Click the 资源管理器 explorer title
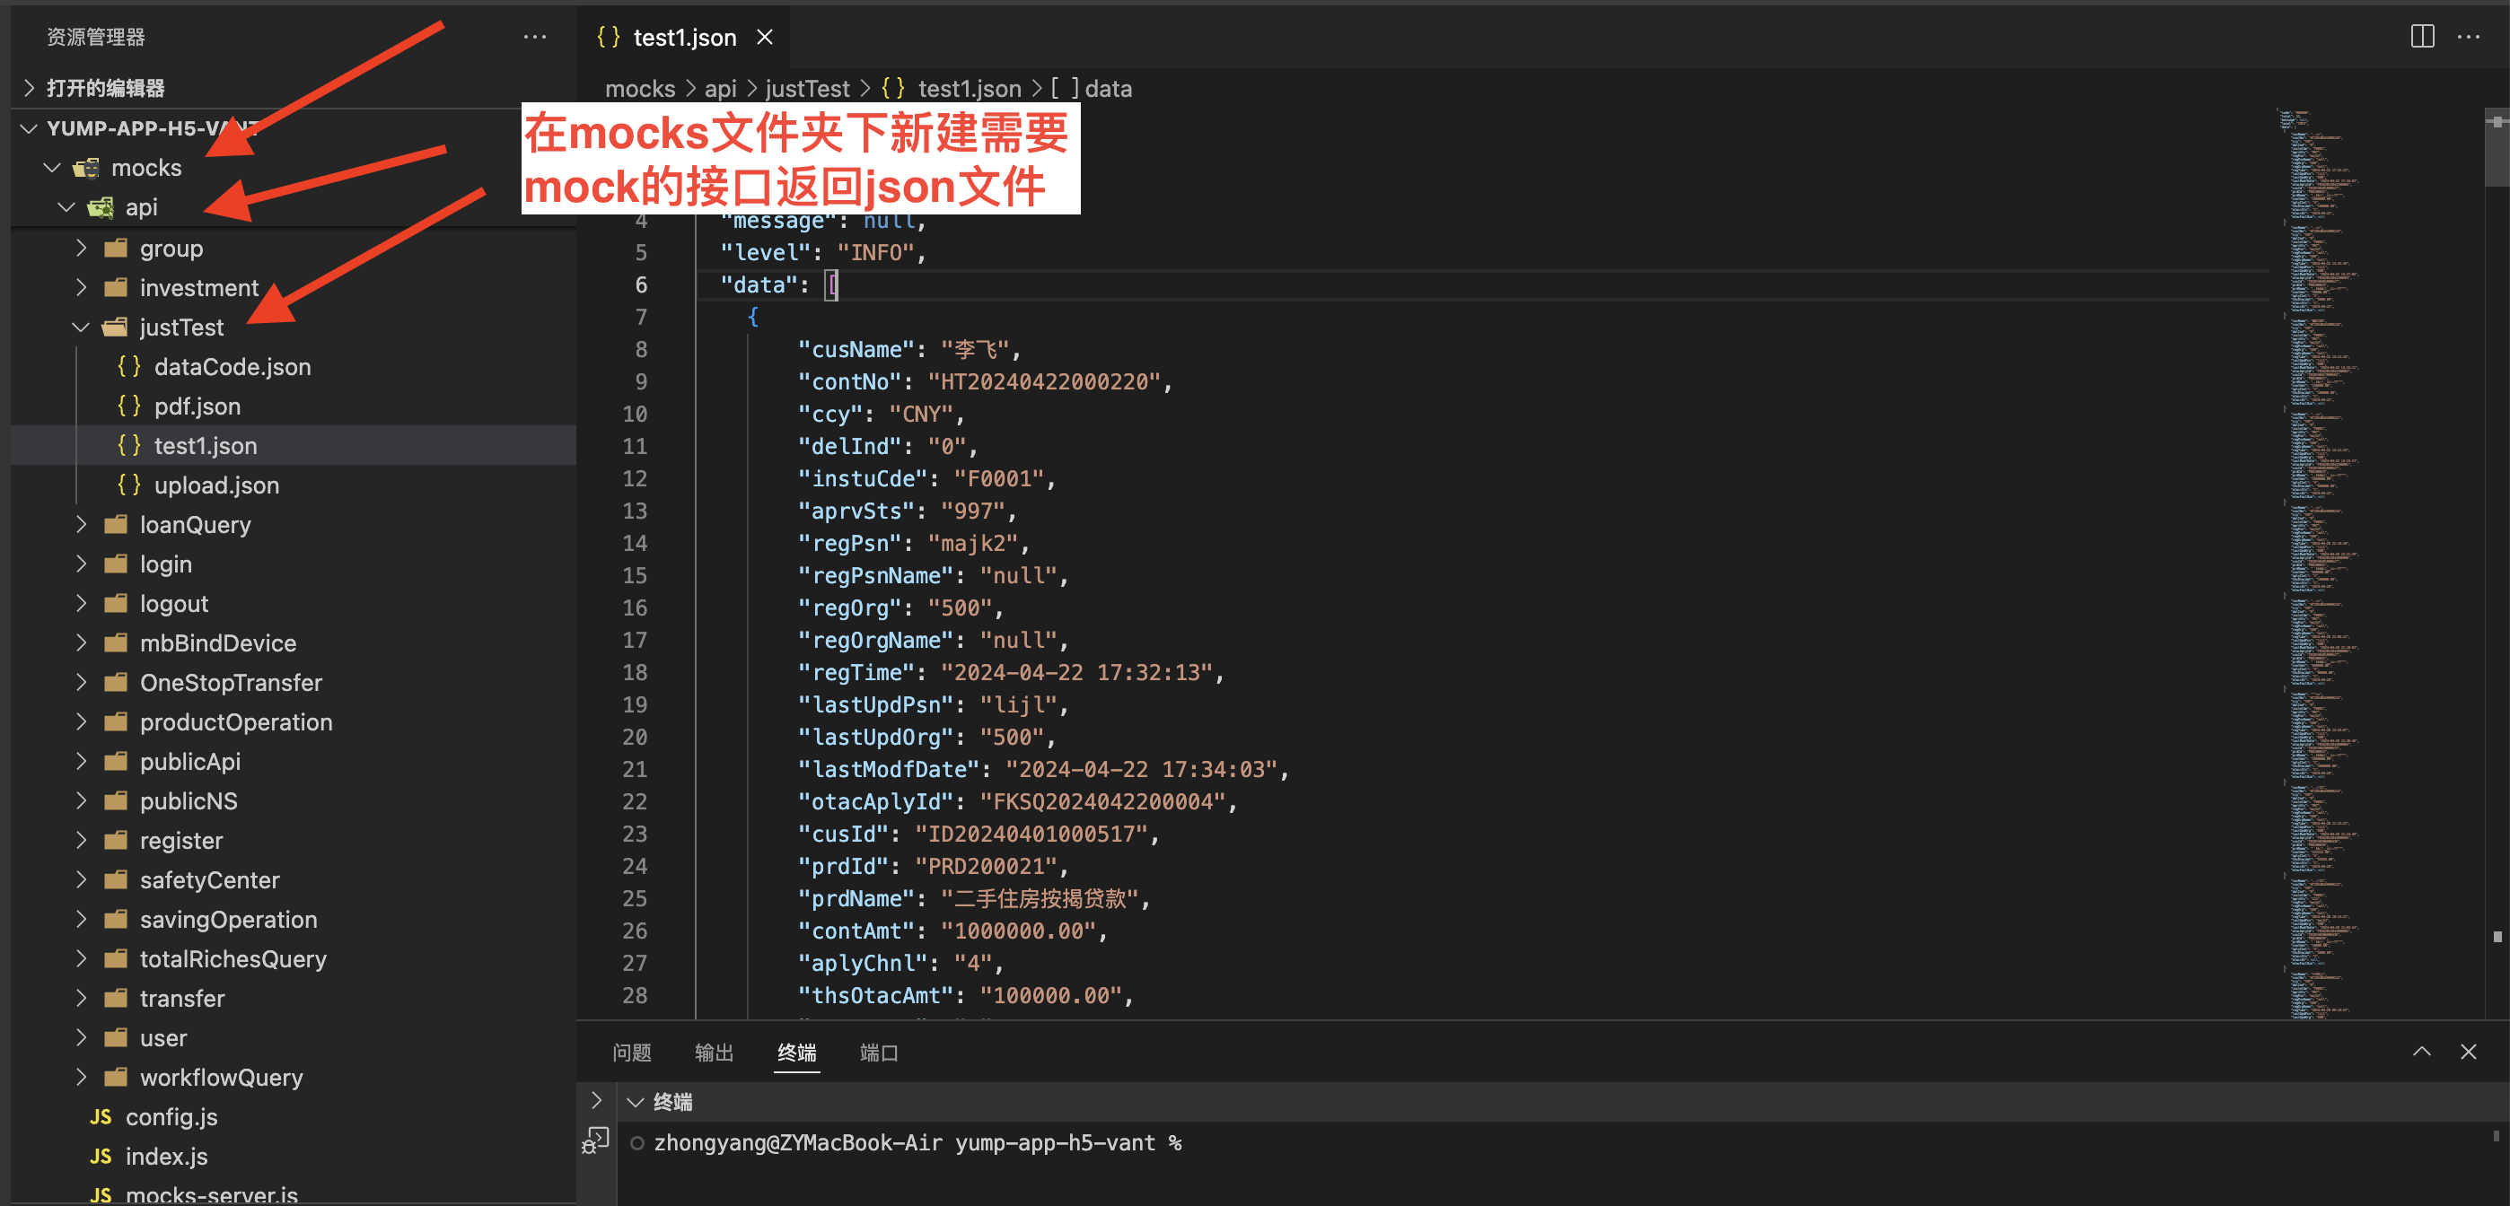Viewport: 2510px width, 1206px height. point(95,37)
